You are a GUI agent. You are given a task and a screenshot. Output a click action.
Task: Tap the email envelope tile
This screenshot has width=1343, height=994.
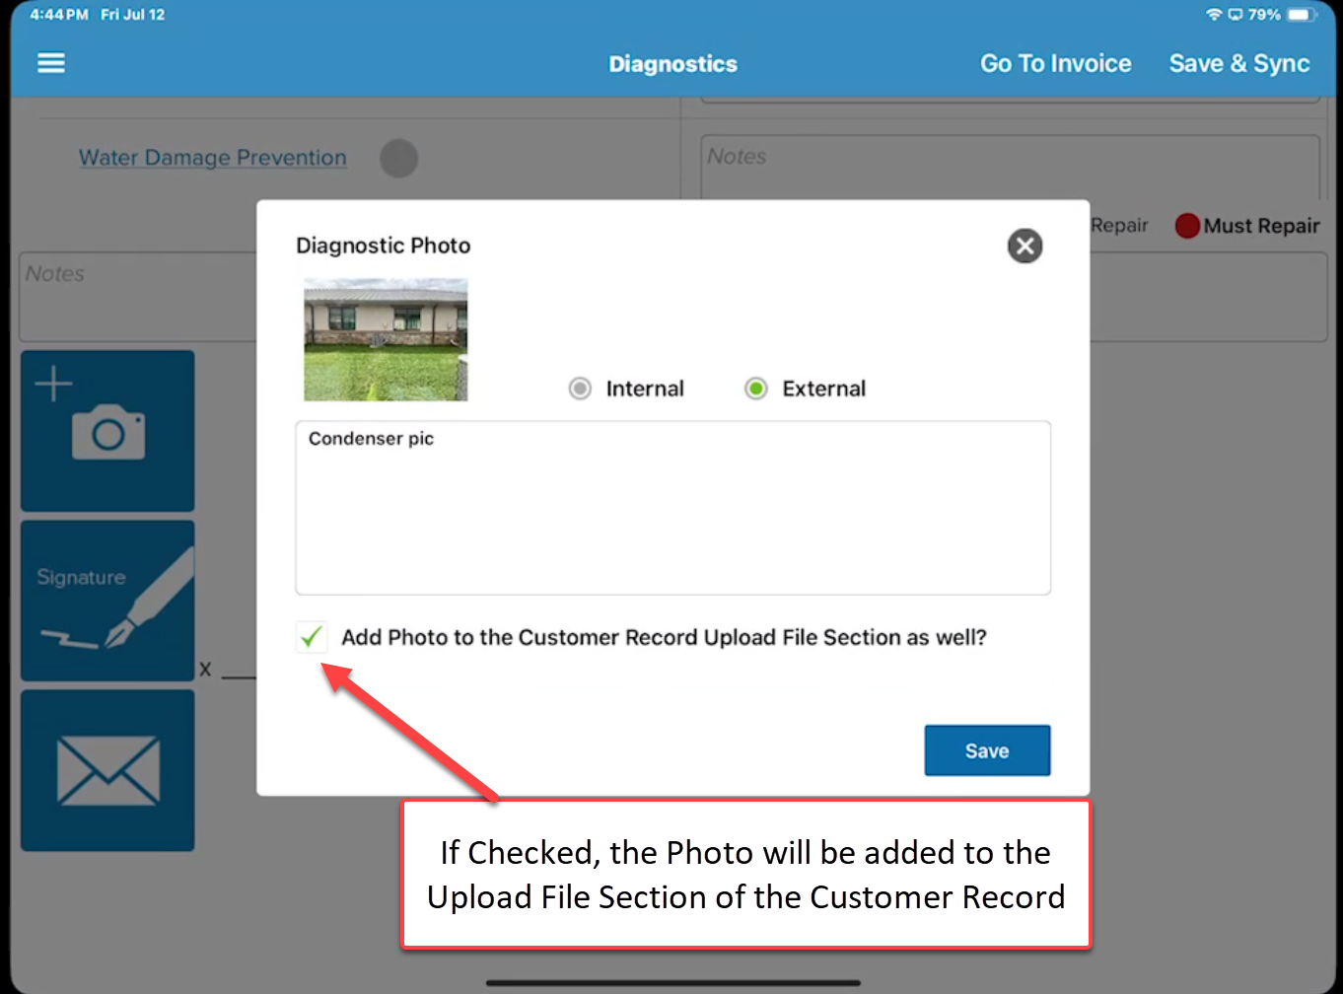[107, 770]
